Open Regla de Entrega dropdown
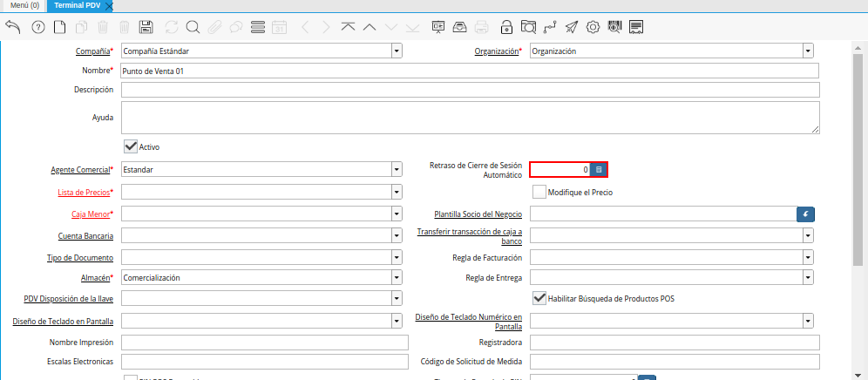 [x=809, y=277]
